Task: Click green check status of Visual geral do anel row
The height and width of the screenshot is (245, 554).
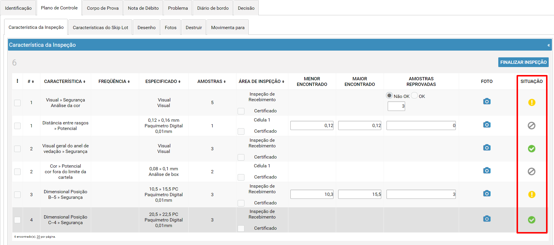Action: 532,149
